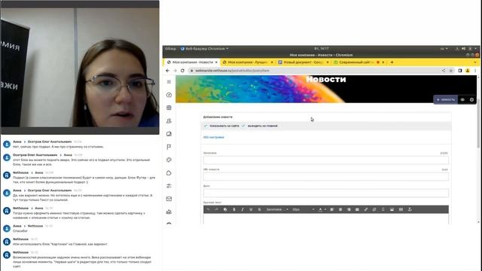Click the redo icon in text editor toolbar
The height and width of the screenshot is (271, 482).
(x=217, y=209)
